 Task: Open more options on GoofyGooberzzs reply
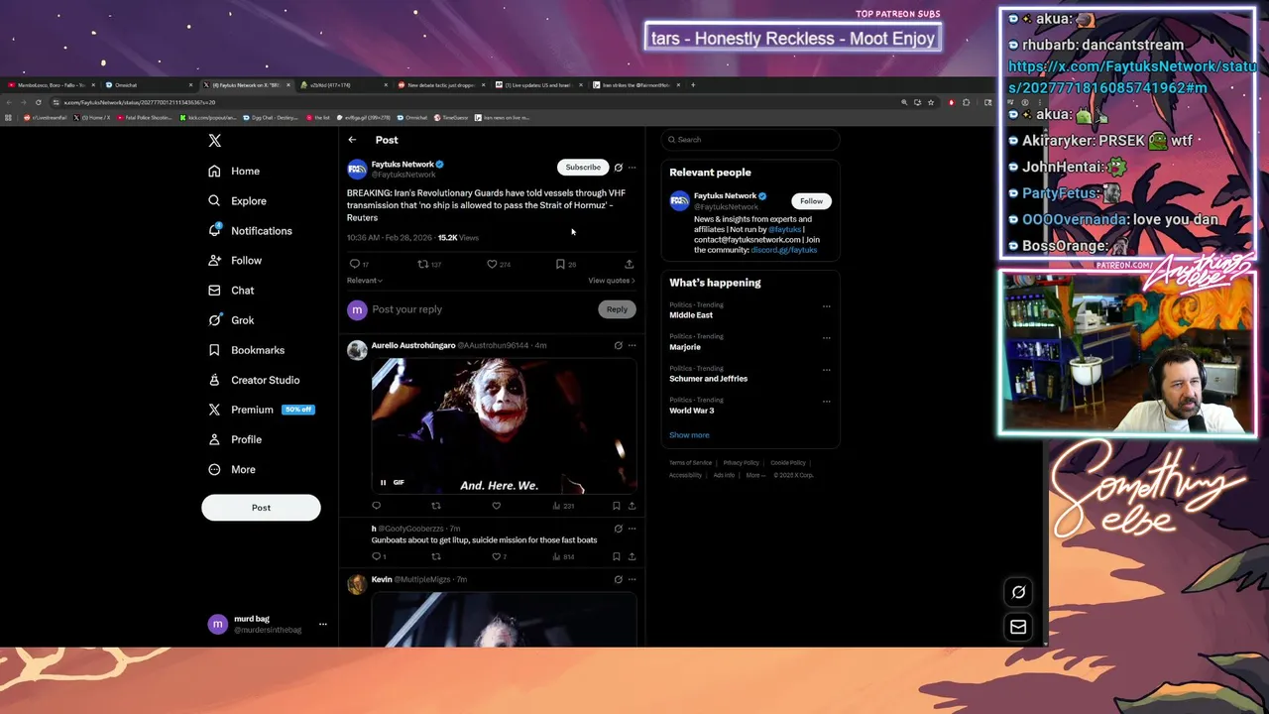coord(632,529)
